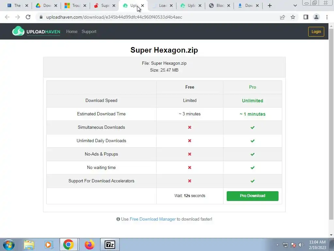Click the 'Super Hexagon.zip' heading
This screenshot has width=334, height=251.
pos(164,50)
